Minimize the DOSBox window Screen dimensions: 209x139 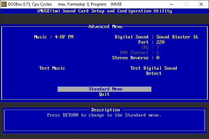click(172, 4)
